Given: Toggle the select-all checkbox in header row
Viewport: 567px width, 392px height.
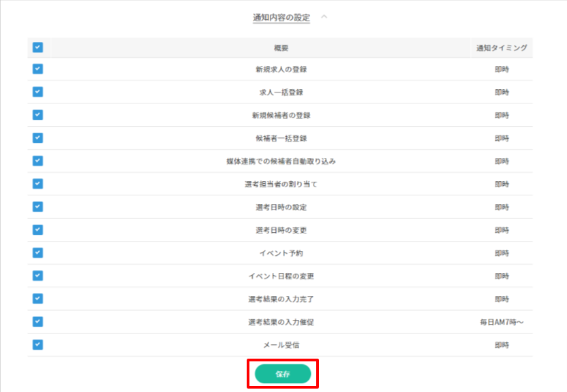Looking at the screenshot, I should [37, 48].
